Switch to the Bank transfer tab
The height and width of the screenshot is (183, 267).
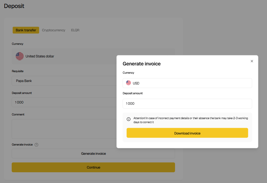26,30
